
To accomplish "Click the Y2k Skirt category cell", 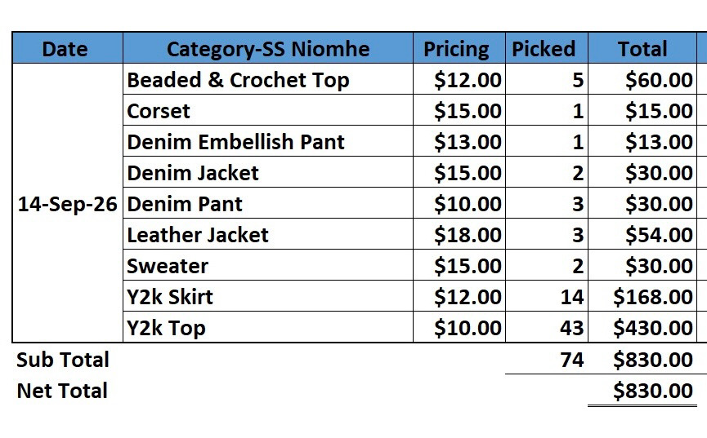I will [x=268, y=296].
